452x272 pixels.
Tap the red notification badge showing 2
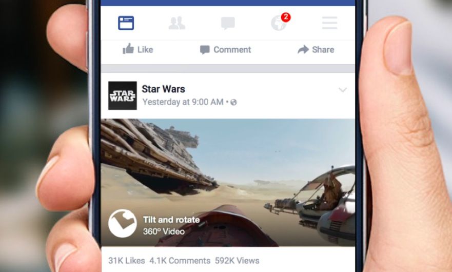[x=286, y=17]
